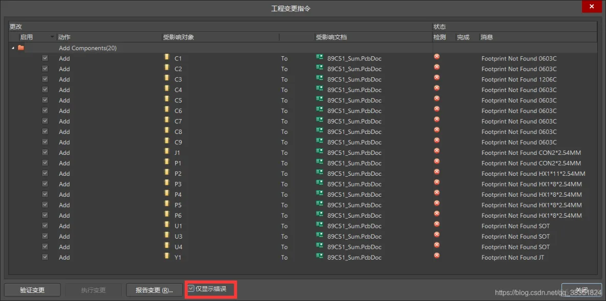Select the Add action text in J1 row
The image size is (606, 301).
(64, 153)
